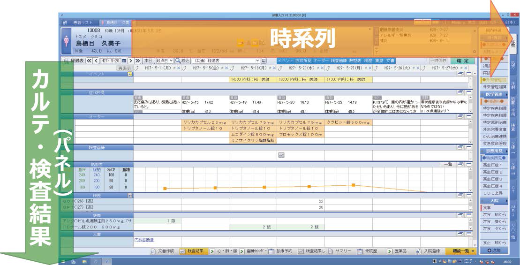Click the 絞込 magnifier filter button

[182, 61]
